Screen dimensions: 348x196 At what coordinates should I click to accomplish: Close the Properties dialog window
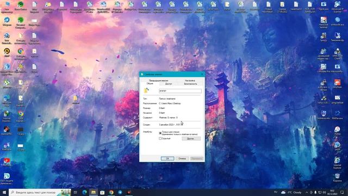pos(202,74)
